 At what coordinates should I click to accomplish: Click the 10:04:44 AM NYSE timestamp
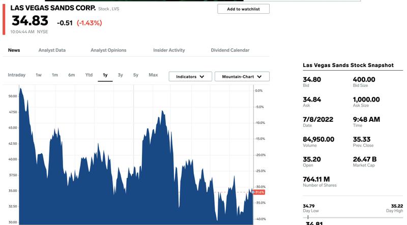click(29, 32)
